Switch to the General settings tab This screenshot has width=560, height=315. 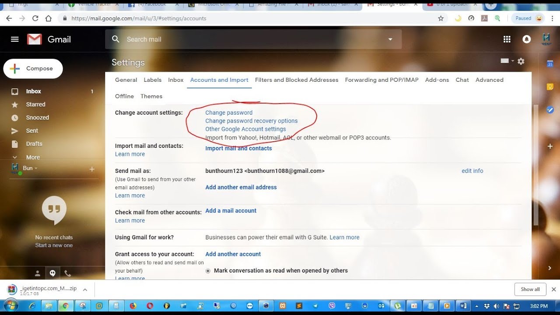[126, 80]
